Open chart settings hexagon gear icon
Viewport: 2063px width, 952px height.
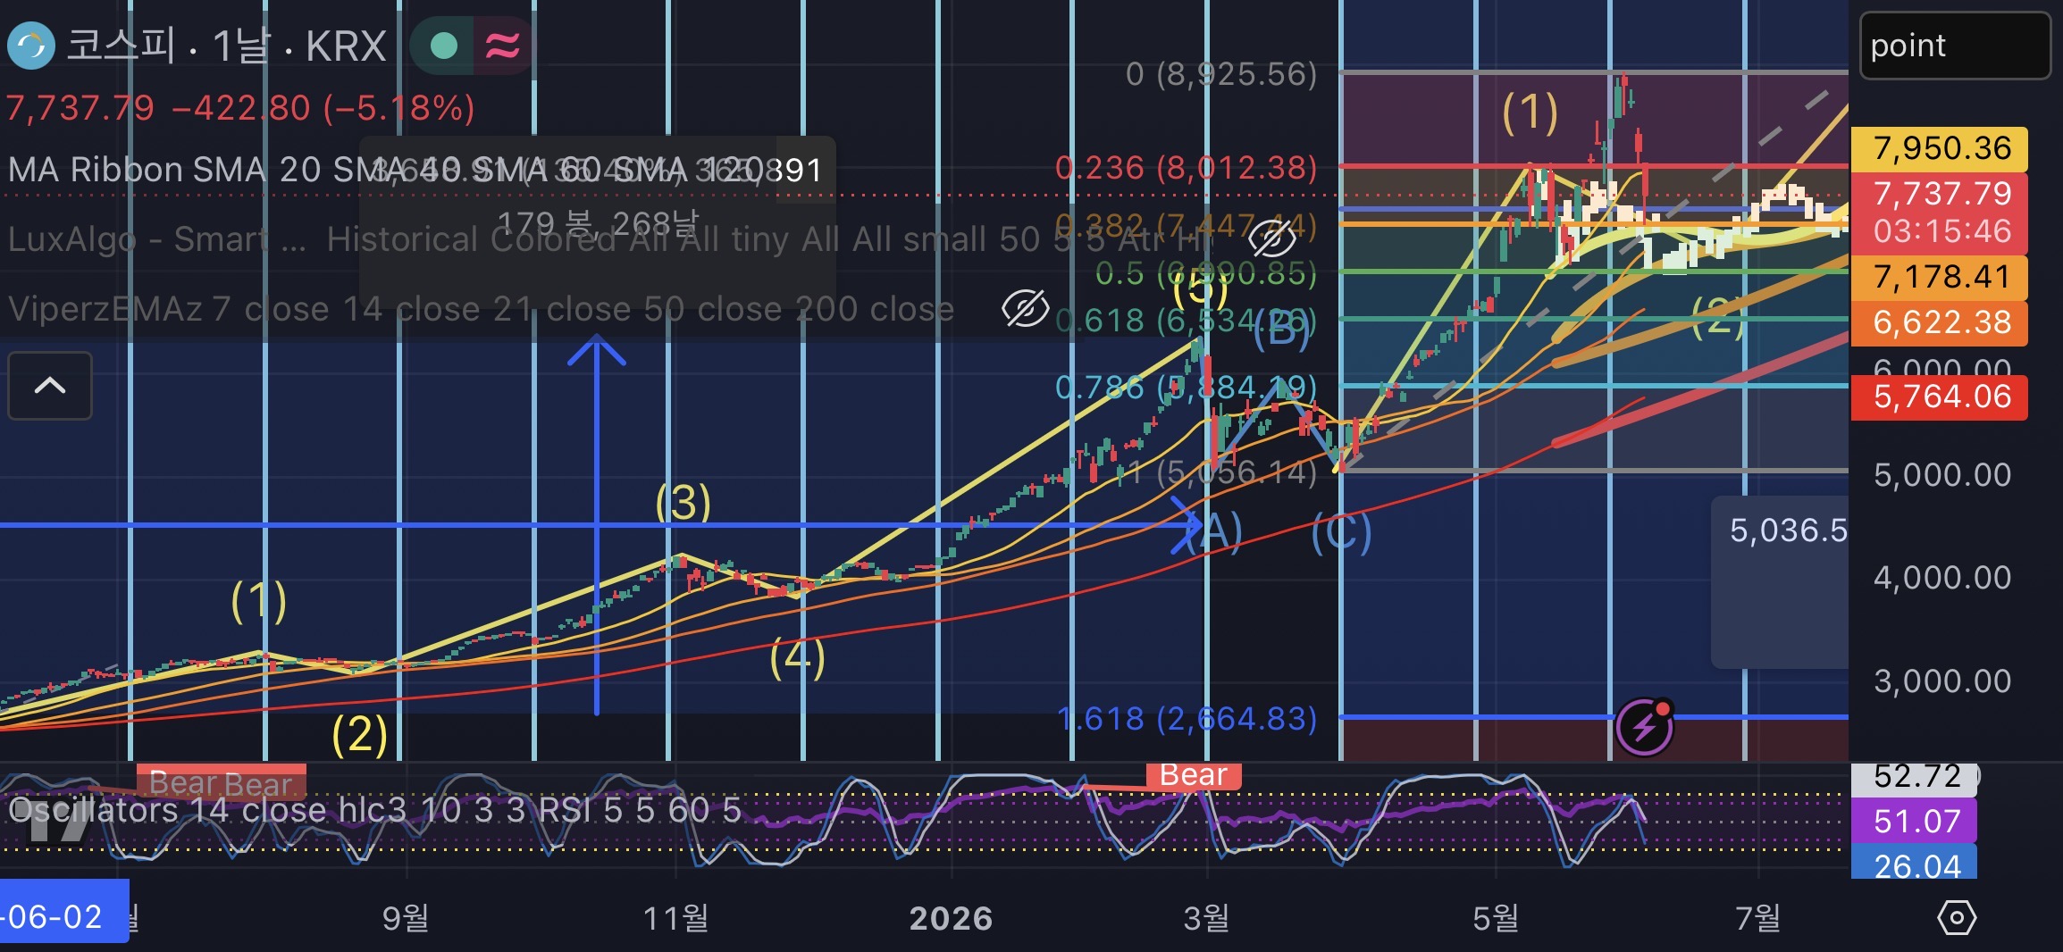(1957, 917)
